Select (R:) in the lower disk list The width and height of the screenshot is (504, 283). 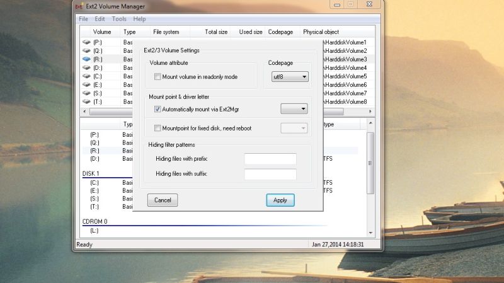click(x=94, y=151)
